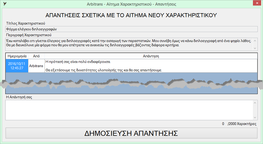Click the Περιγραφή Χαρακτηριστικού text area
The width and height of the screenshot is (263, 144).
pos(129,44)
